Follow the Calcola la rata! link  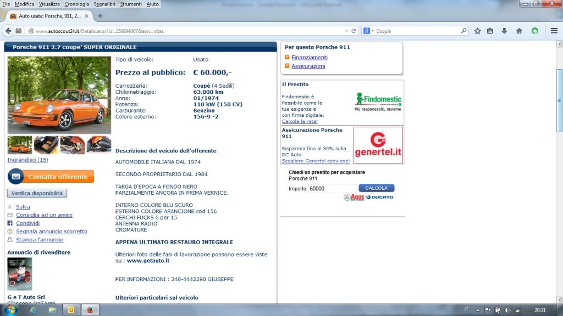pos(300,121)
